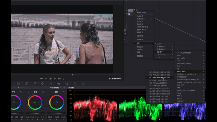Expand the Node Color submenu
The width and height of the screenshot is (217, 122).
coord(143,19)
